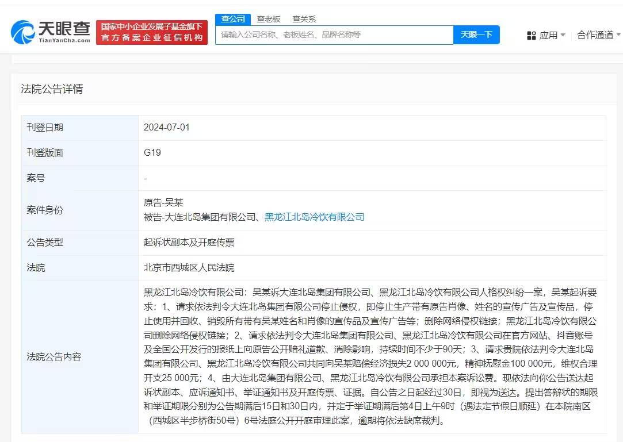Select the 刊登版面 row label
623x442 pixels.
click(x=45, y=152)
